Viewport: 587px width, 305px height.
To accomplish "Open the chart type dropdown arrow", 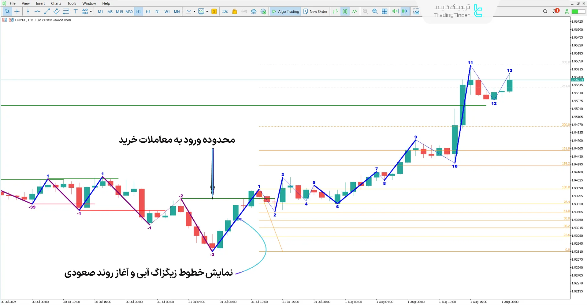I will [194, 11].
